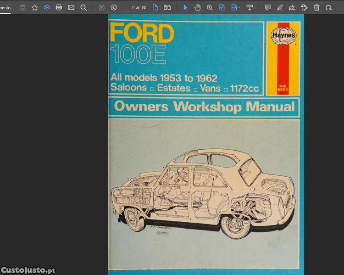Click the page number input field
Image resolution: width=344 pixels, height=275 pixels.
click(x=126, y=7)
